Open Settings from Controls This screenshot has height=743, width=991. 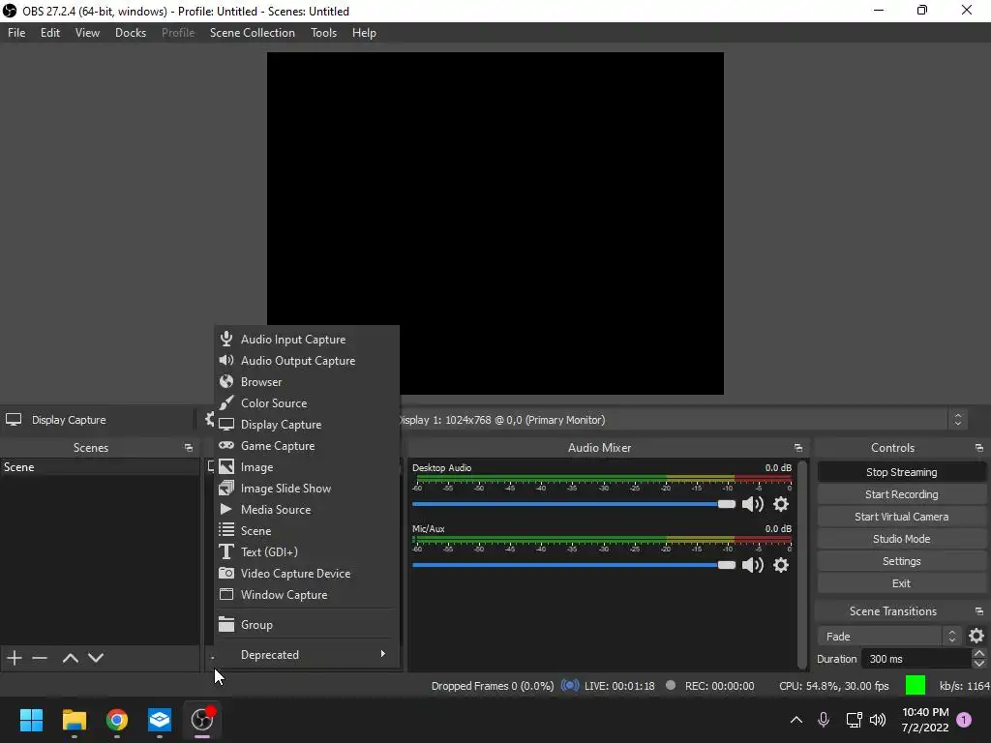tap(901, 561)
